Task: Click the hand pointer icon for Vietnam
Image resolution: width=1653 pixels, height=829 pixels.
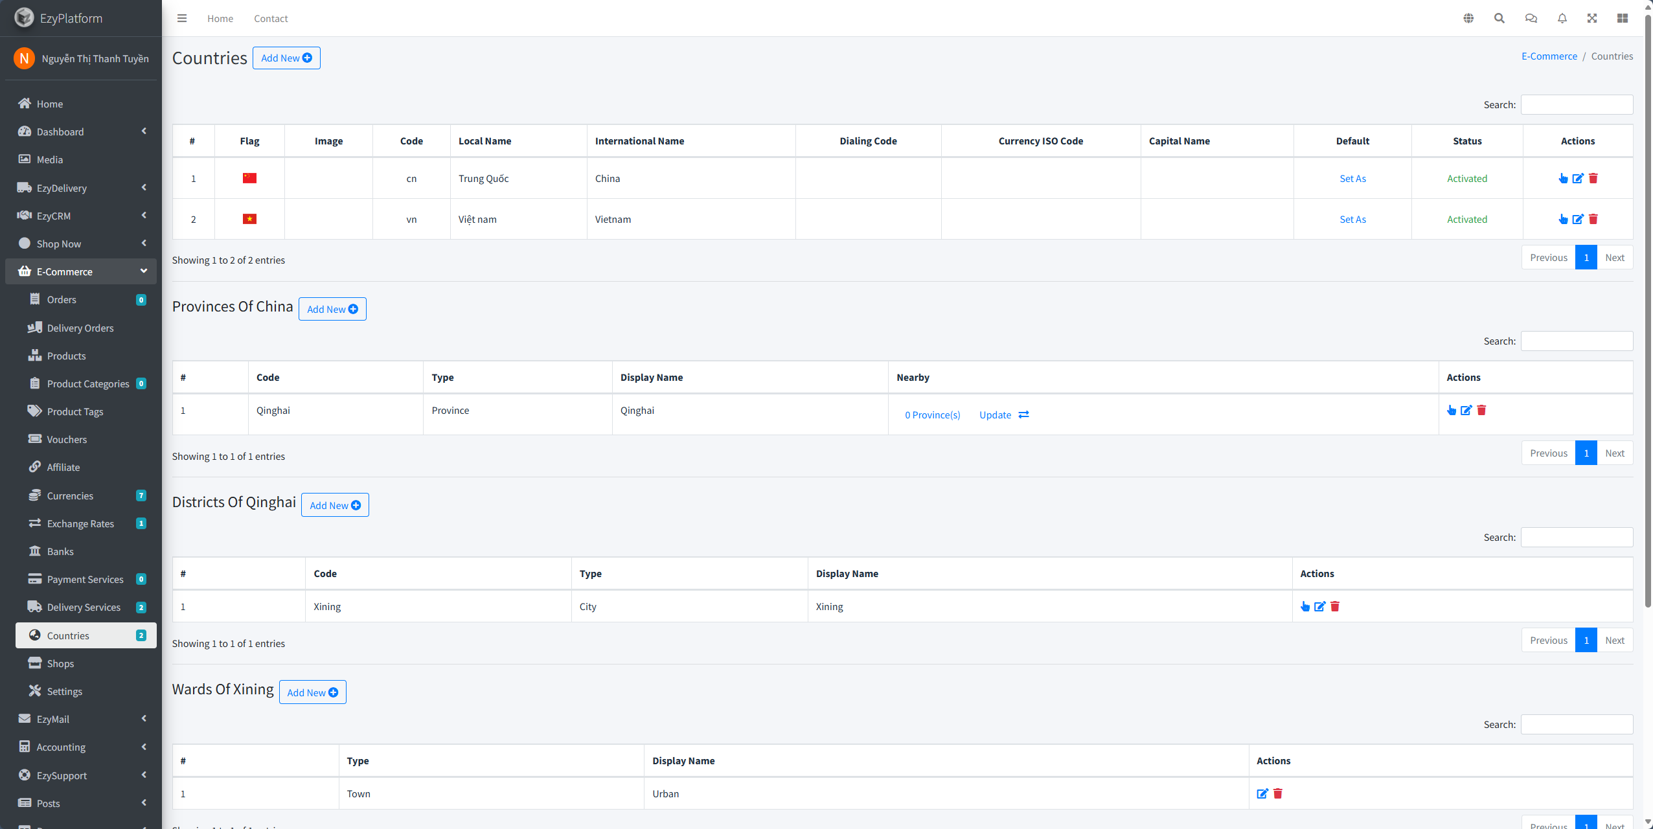Action: tap(1563, 219)
